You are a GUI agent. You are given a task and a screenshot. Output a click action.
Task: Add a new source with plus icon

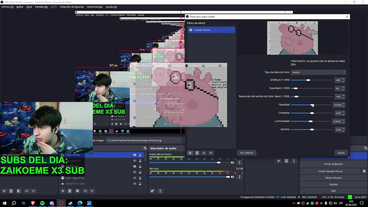63,191
